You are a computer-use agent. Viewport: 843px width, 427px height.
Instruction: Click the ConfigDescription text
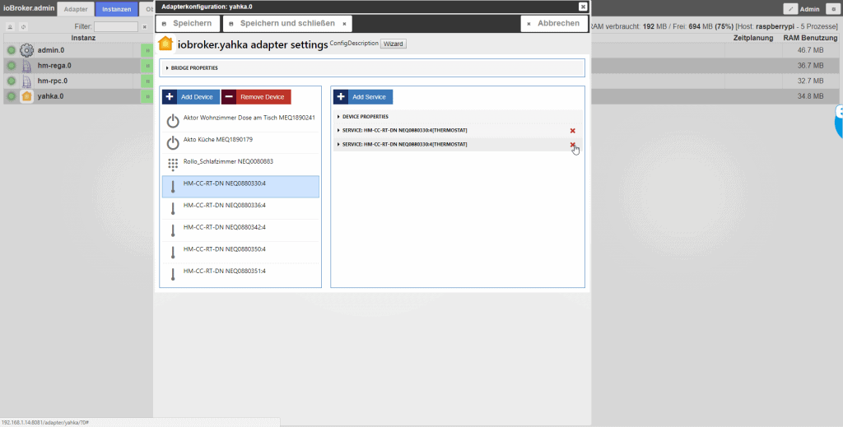(x=354, y=43)
